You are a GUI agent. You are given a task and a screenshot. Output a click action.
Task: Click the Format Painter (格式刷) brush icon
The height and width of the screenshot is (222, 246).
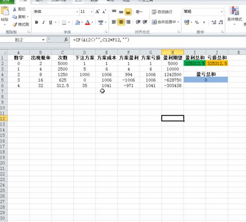pyautogui.click(x=15, y=24)
